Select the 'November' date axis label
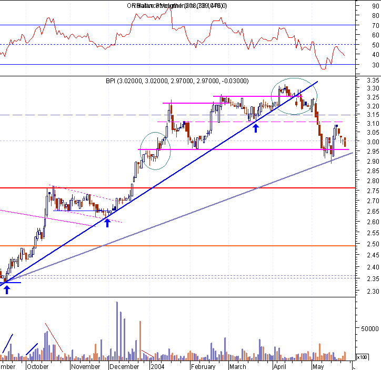Image resolution: width=381 pixels, height=370 pixels. 86,366
